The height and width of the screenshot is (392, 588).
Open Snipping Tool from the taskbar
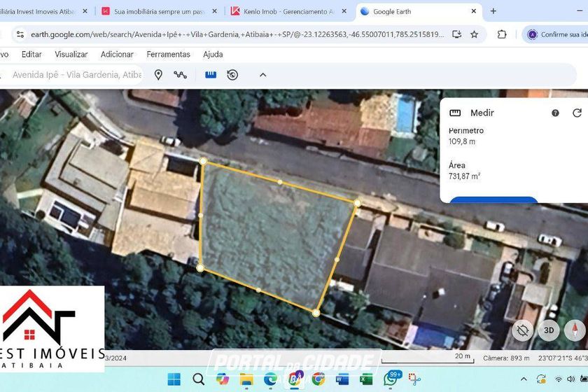(414, 379)
